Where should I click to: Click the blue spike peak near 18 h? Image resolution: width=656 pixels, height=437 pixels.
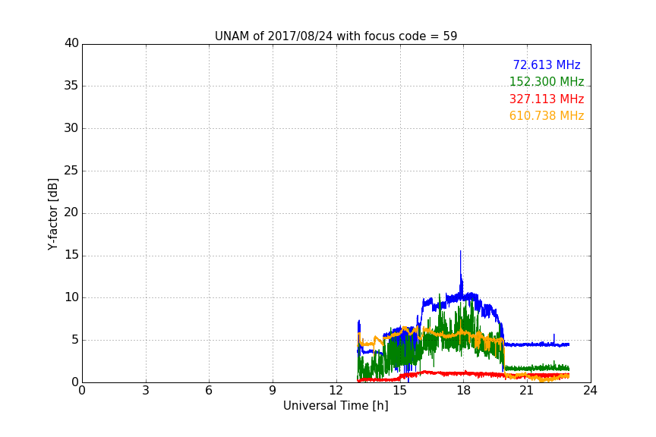(x=461, y=252)
